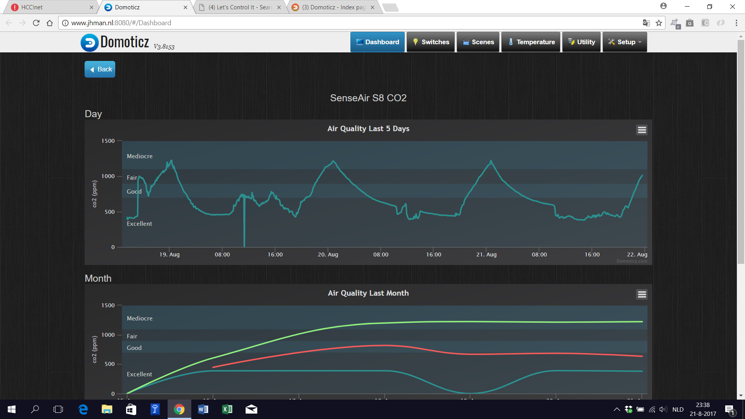
Task: Go back in browser history
Action: click(x=9, y=23)
